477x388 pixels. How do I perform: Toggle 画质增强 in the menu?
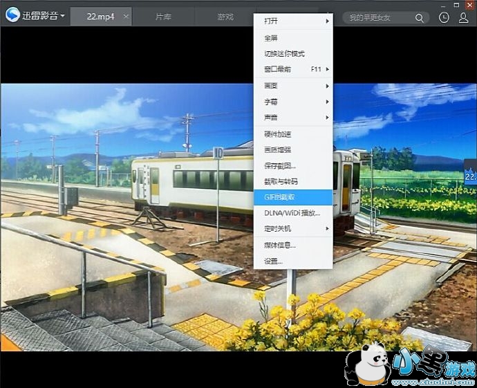293,149
